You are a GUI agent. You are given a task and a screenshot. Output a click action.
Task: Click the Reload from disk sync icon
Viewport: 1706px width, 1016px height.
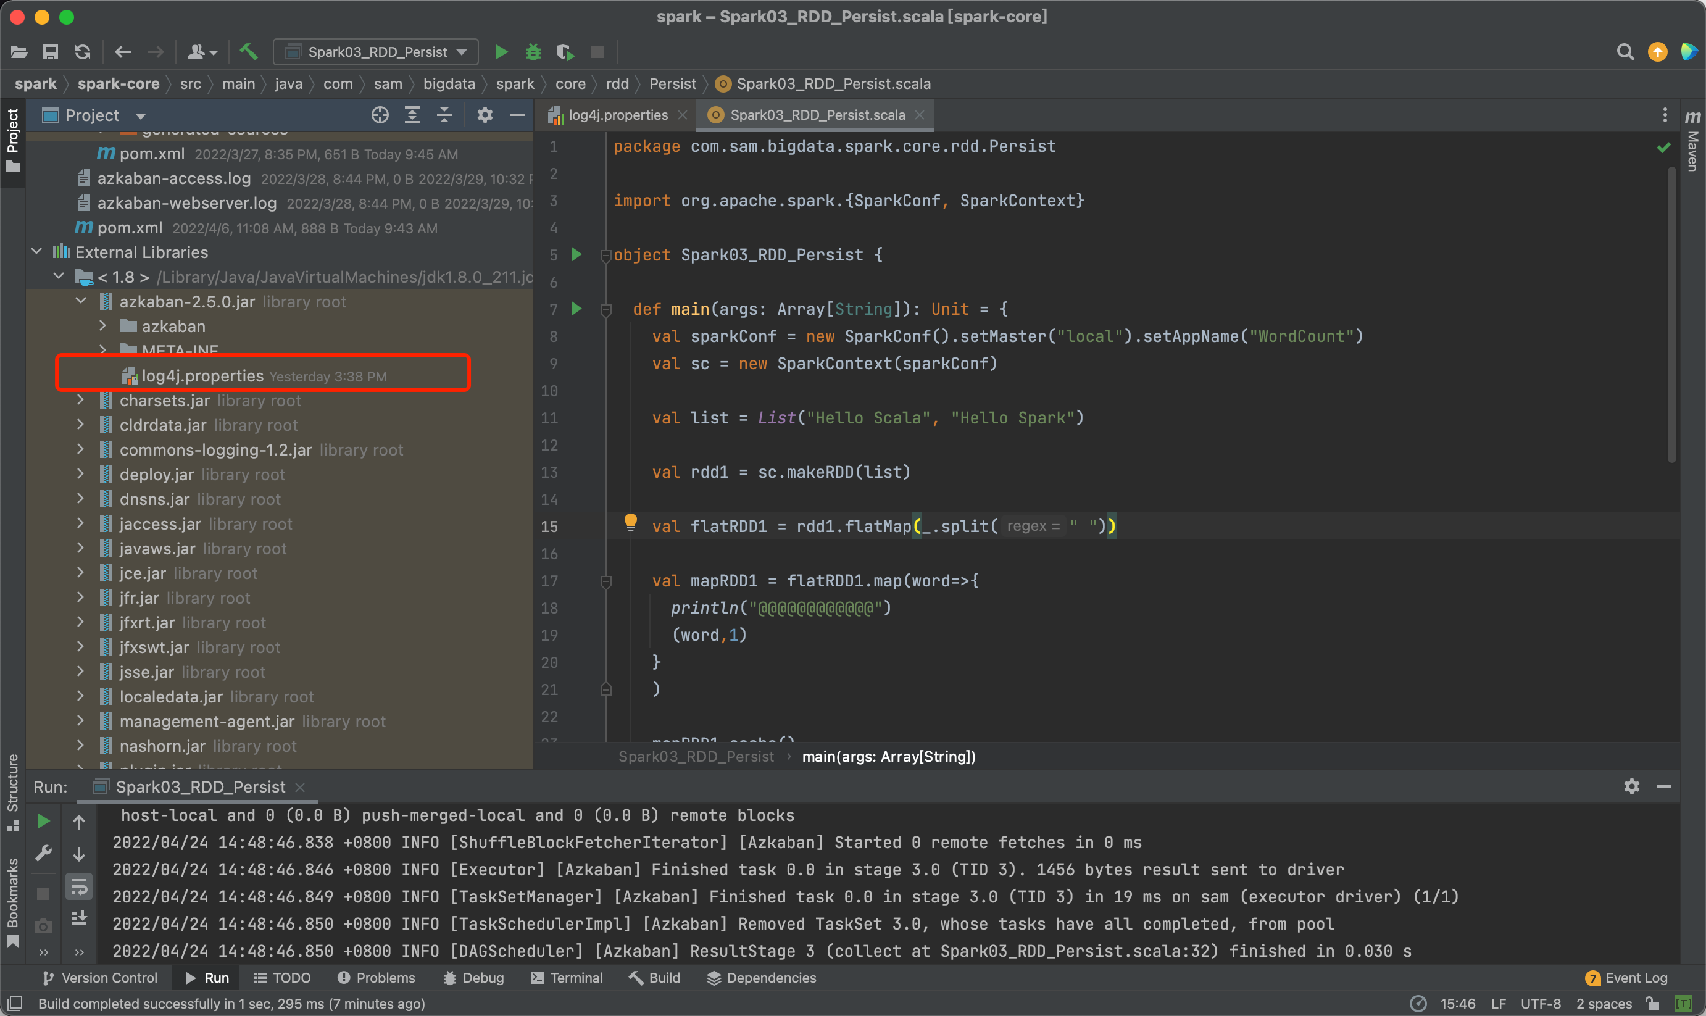83,52
